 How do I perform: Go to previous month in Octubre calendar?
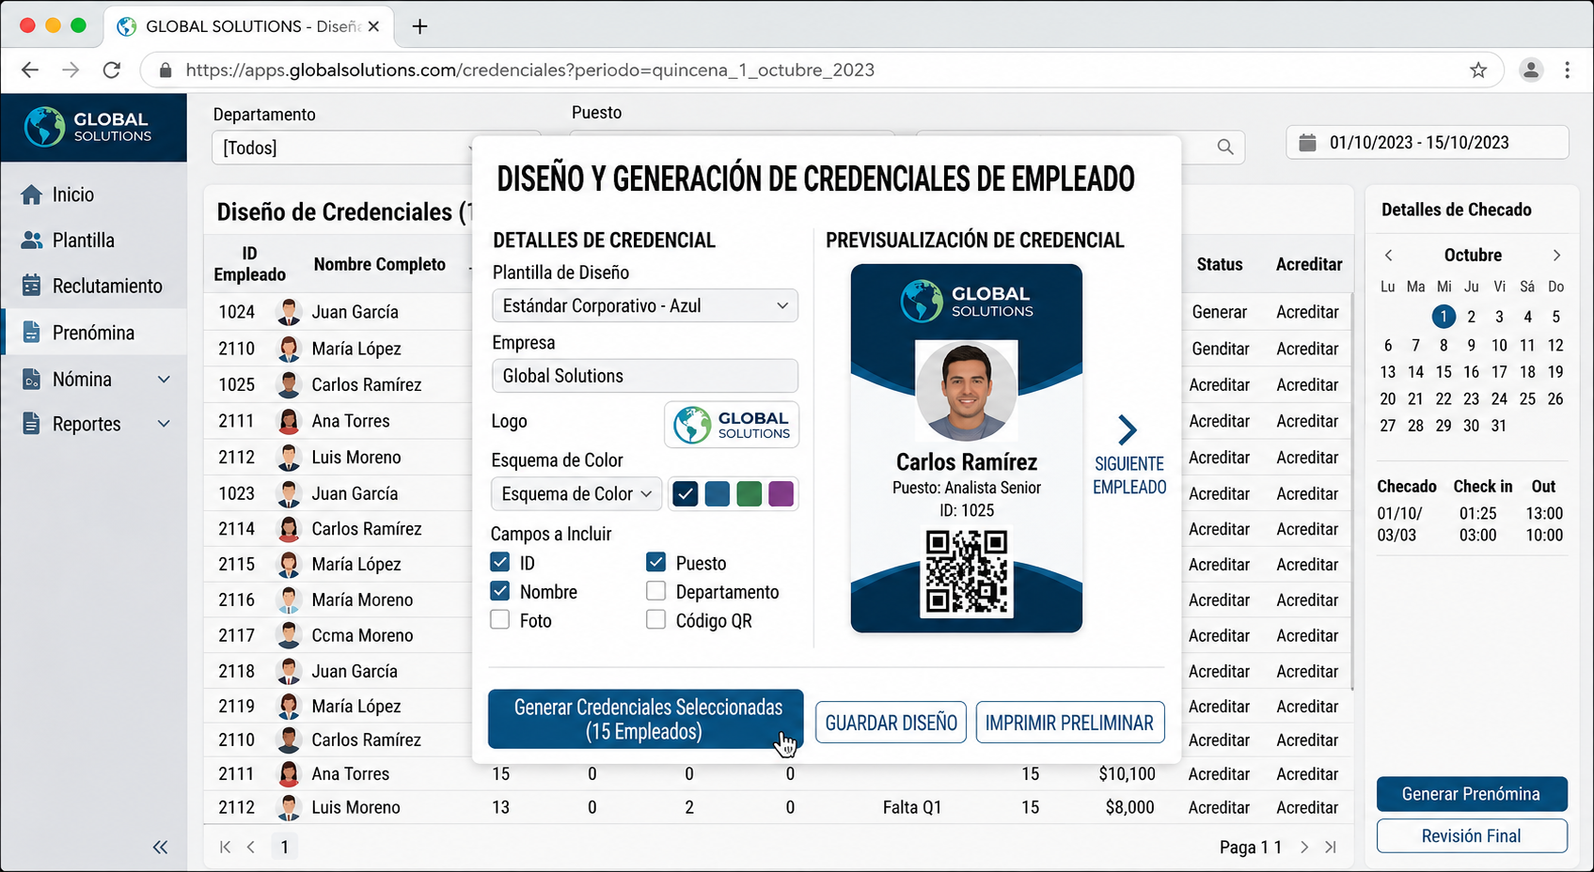[x=1388, y=256]
